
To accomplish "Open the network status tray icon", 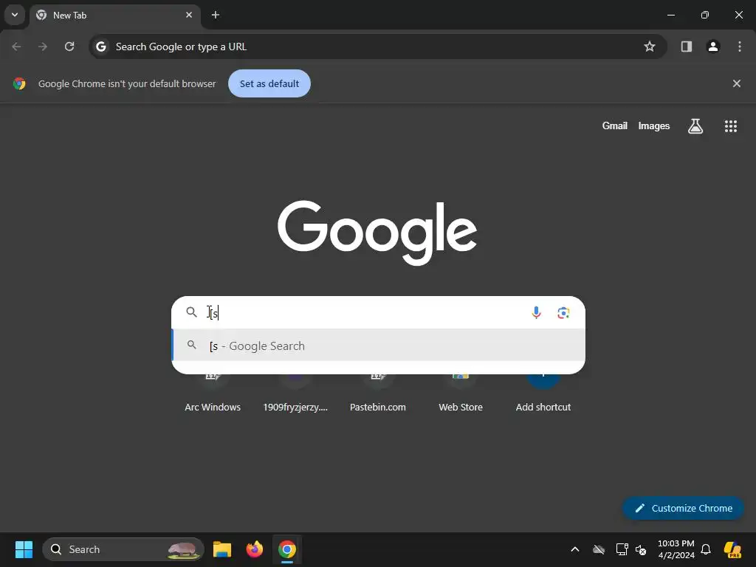I will click(622, 549).
